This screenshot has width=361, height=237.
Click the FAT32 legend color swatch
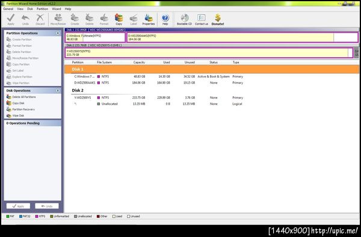point(20,217)
